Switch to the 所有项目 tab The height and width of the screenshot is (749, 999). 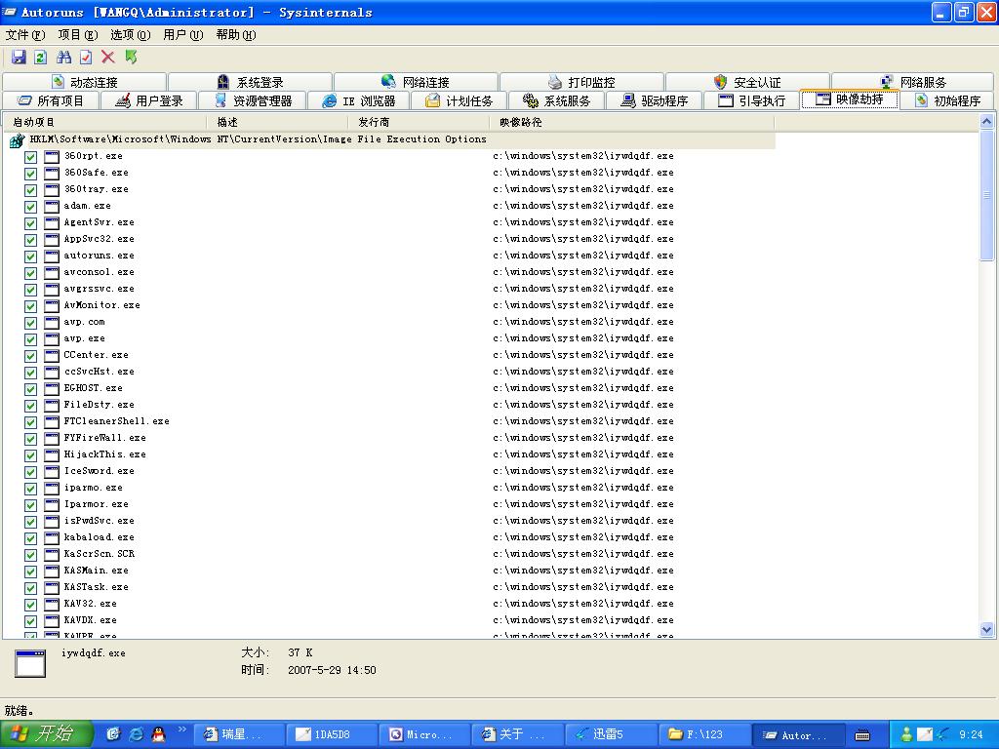51,100
